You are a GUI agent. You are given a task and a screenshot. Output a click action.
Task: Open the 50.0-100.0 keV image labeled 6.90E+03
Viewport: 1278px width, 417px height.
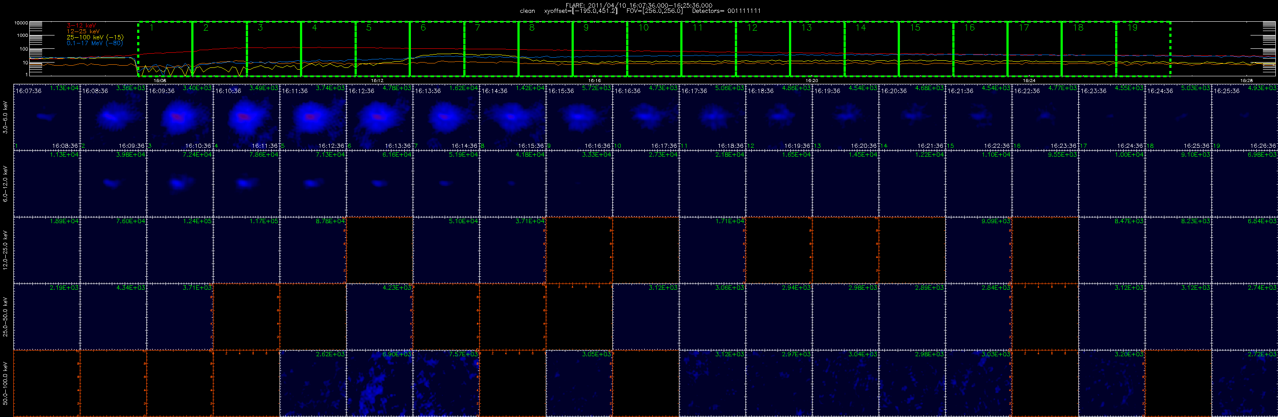tap(379, 383)
